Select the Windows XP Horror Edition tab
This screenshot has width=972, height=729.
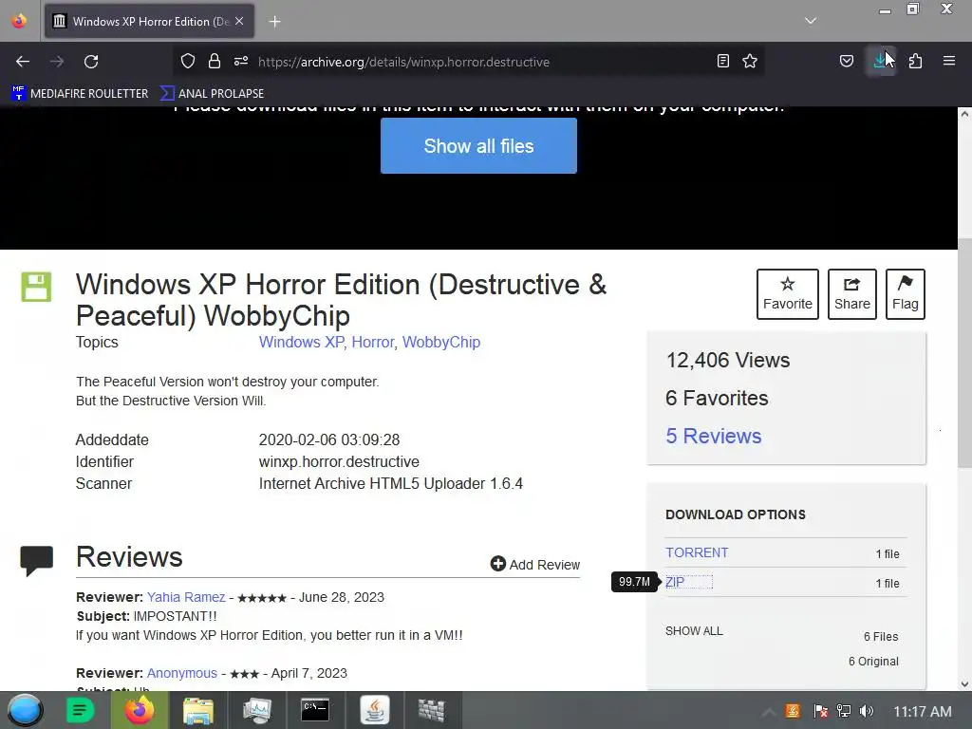coord(149,22)
